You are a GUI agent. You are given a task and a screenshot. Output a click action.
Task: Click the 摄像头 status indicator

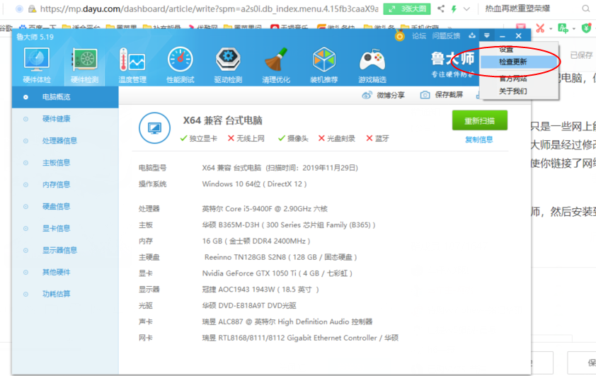click(293, 138)
